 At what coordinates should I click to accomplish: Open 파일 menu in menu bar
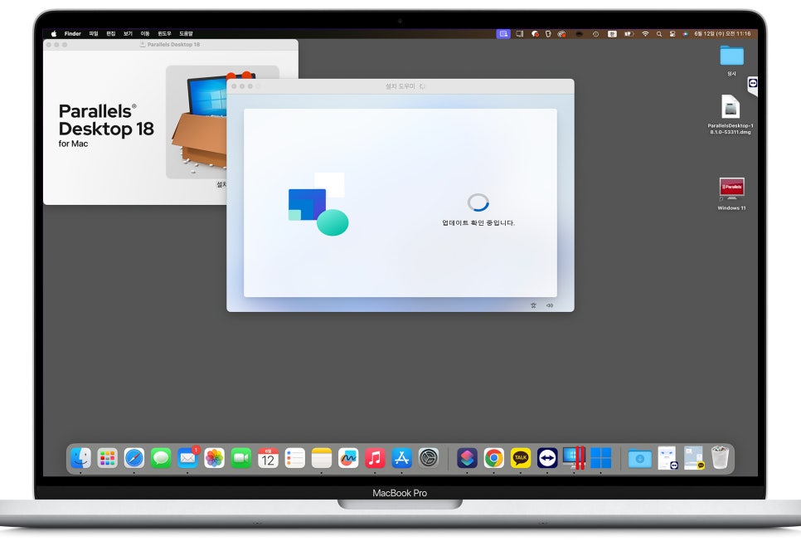94,34
